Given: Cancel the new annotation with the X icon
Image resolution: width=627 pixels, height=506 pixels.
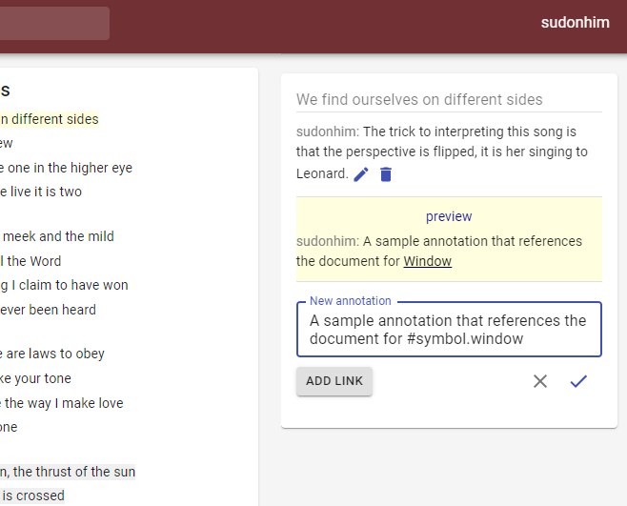Looking at the screenshot, I should pyautogui.click(x=540, y=381).
